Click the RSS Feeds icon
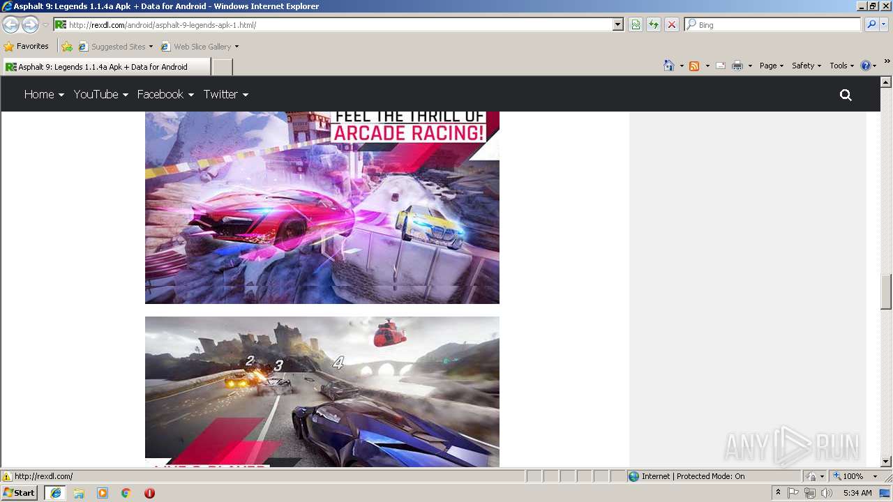Screen dimensions: 893x502 click(694, 66)
